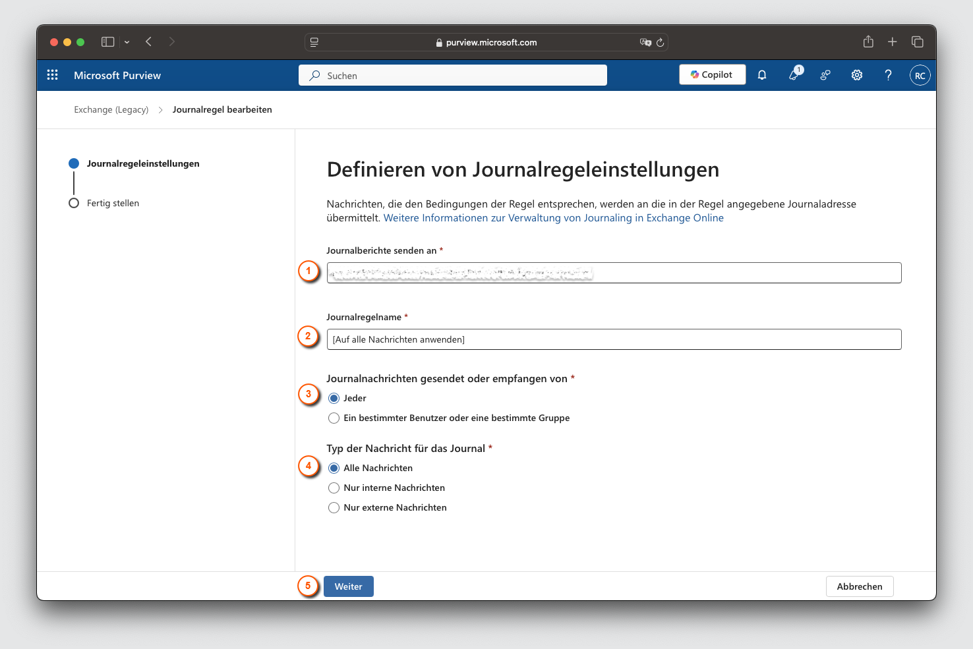
Task: Reload the page
Action: point(660,42)
